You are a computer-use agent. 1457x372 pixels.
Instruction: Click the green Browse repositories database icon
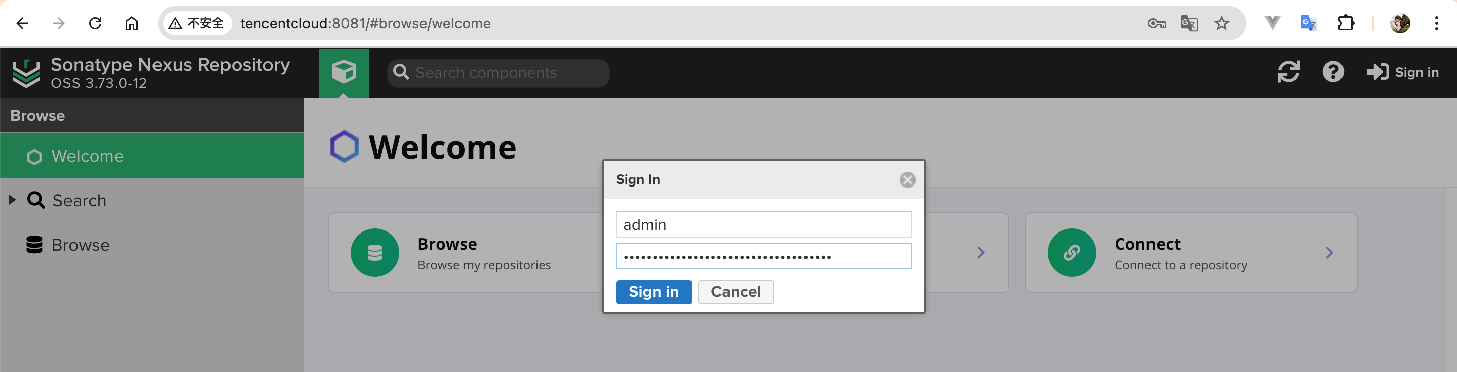click(x=374, y=252)
